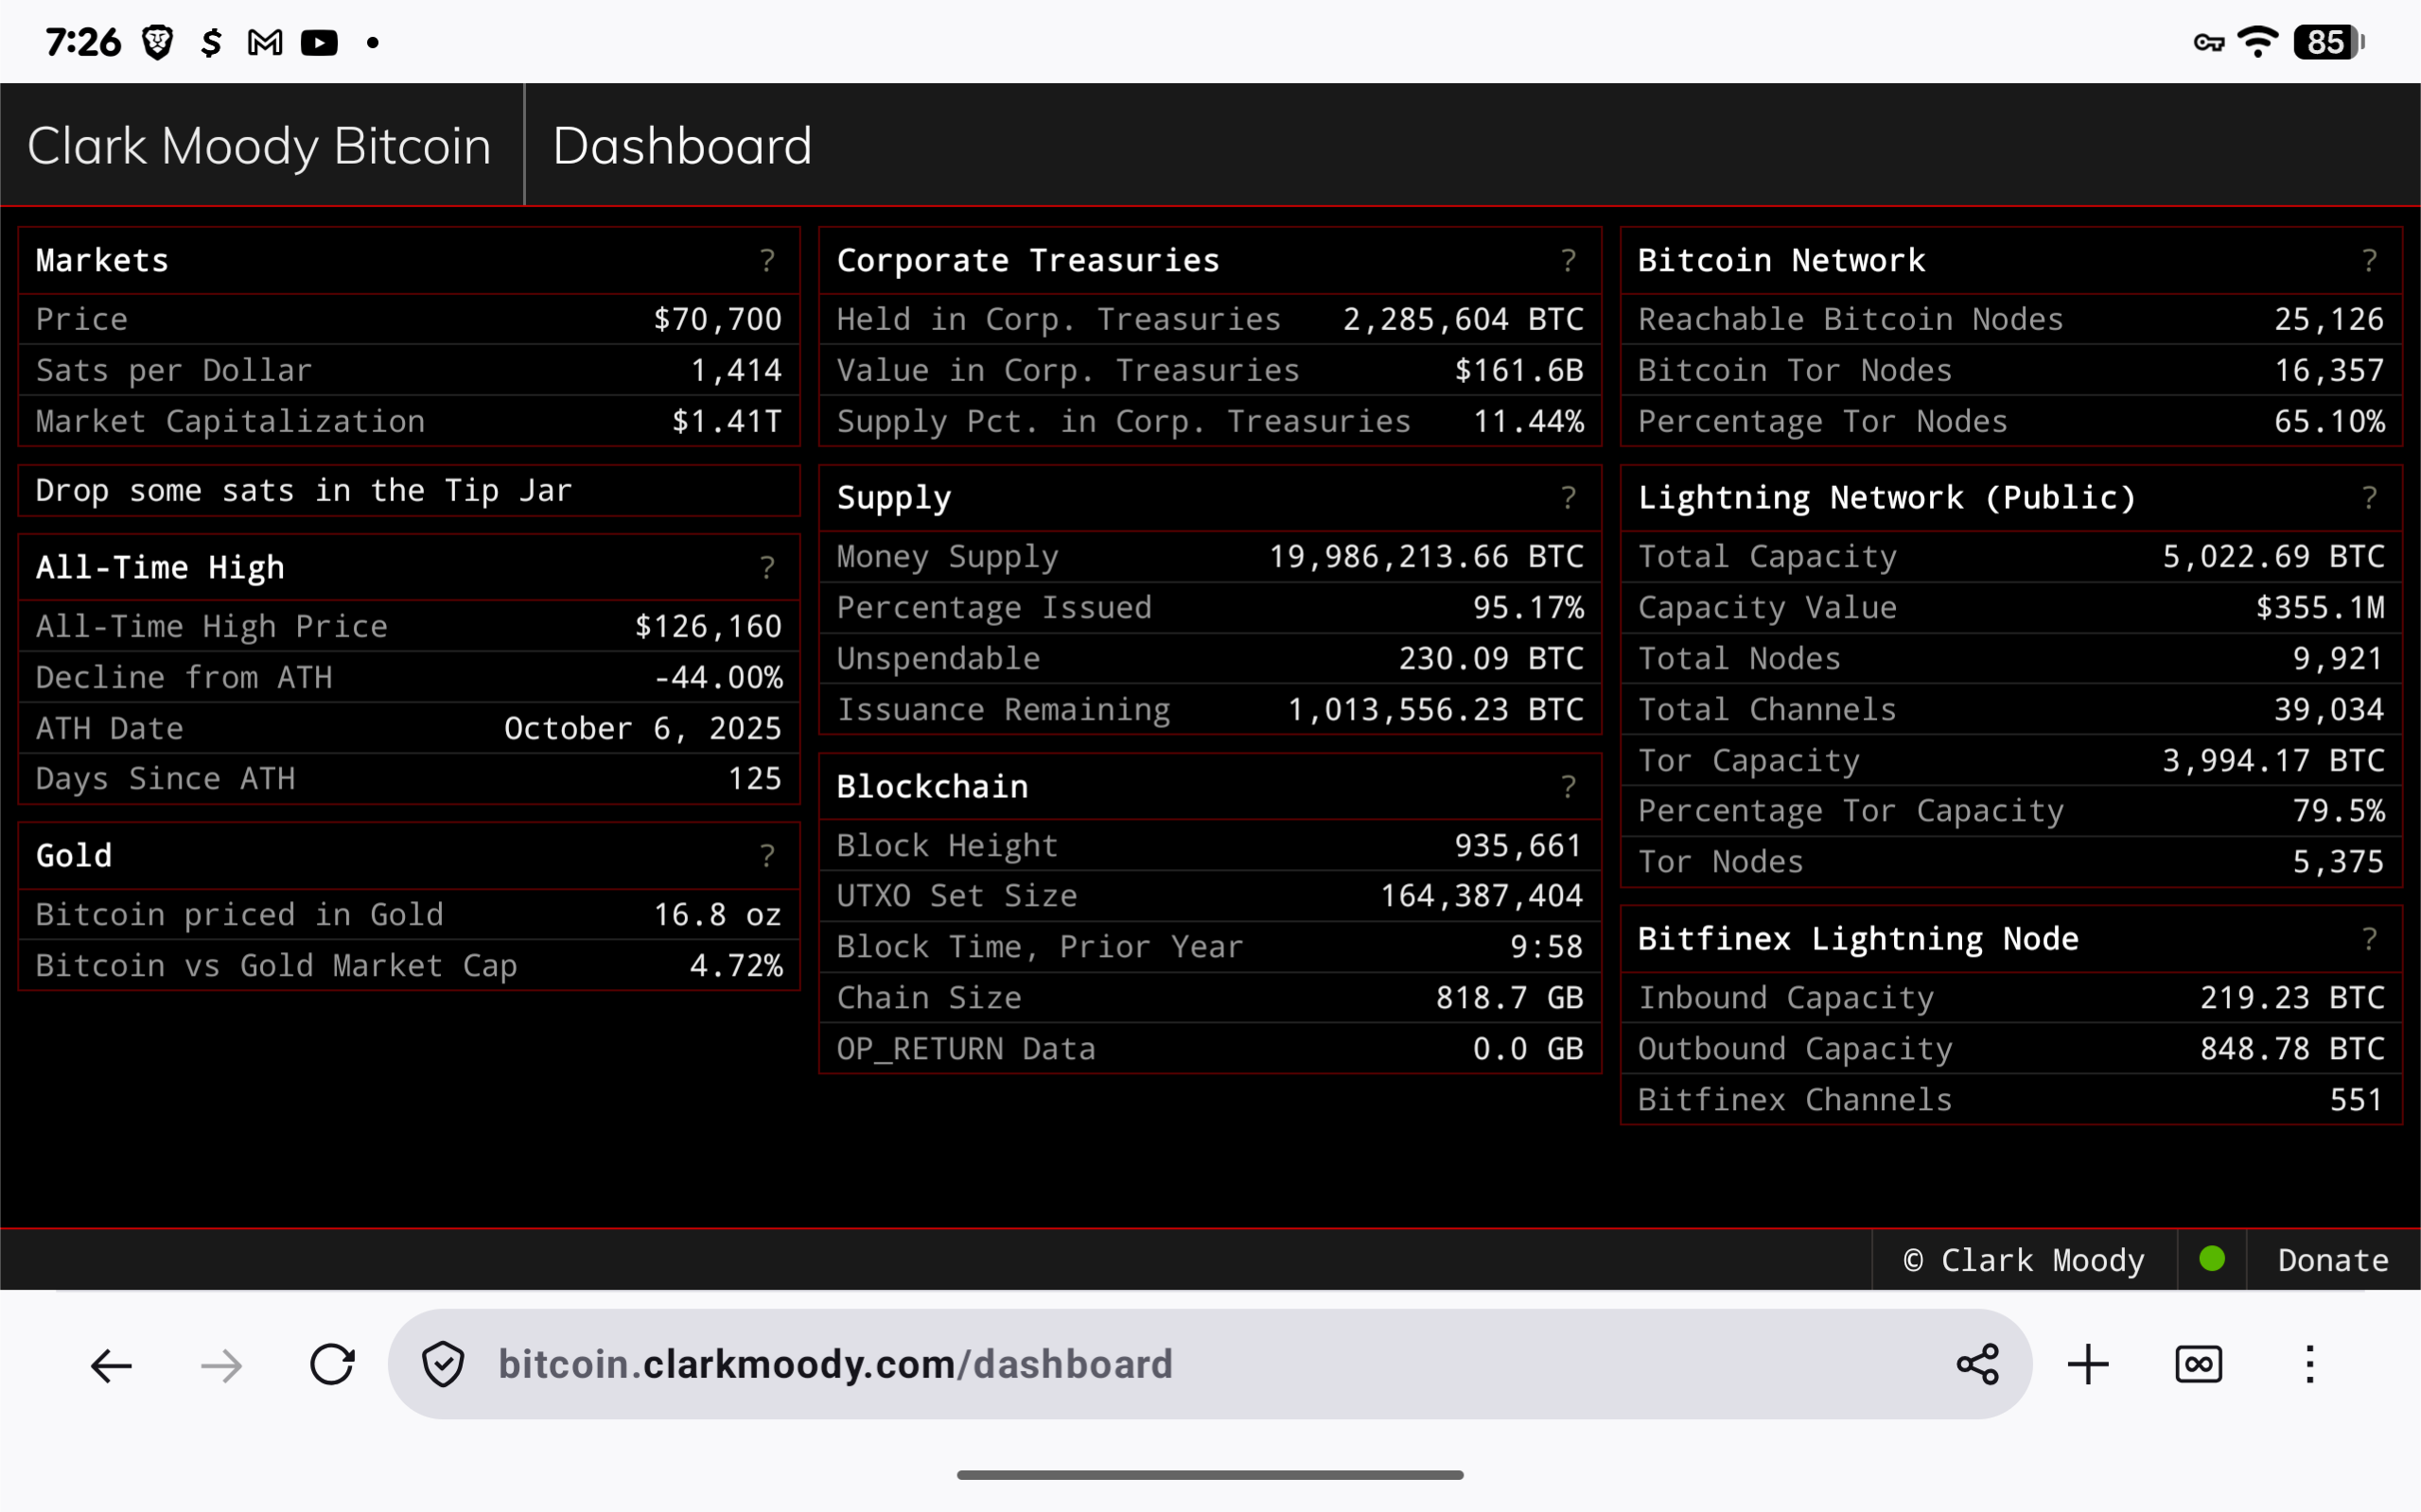
Task: Click Drop some sats in the Tip Jar
Action: [x=304, y=491]
